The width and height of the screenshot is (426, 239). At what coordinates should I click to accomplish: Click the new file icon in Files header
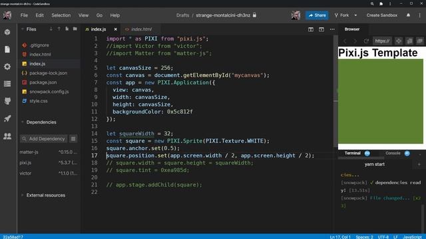pos(67,29)
